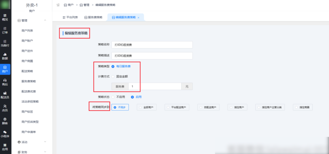
Task: Open 配送费优惠 in the side menu
Action: coord(29,91)
